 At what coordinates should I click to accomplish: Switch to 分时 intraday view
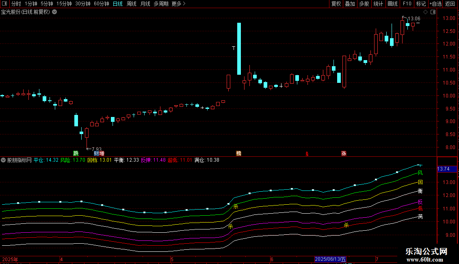tap(16, 4)
